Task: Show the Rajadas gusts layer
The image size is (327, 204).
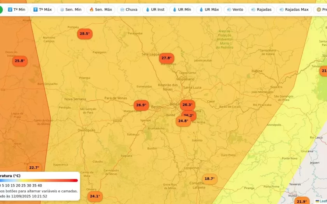Action: click(x=261, y=9)
